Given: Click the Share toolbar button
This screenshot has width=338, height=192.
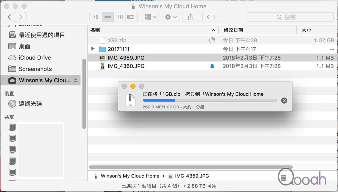Looking at the screenshot, I should point(191,17).
